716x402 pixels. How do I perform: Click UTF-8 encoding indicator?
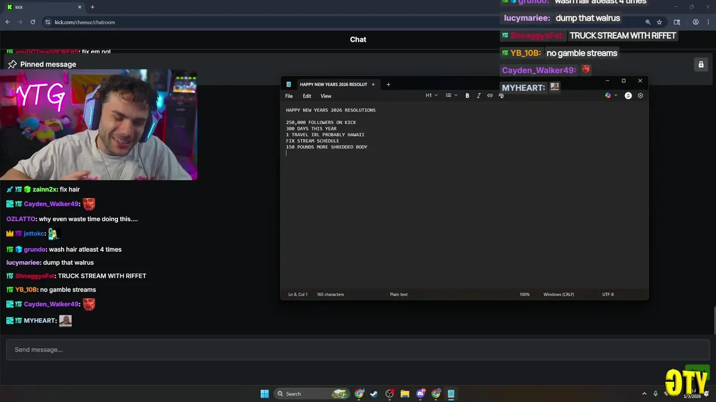click(x=608, y=294)
